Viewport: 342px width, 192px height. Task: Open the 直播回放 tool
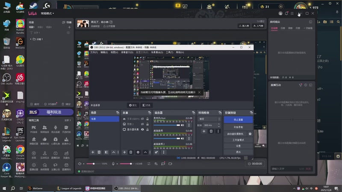click(56, 155)
